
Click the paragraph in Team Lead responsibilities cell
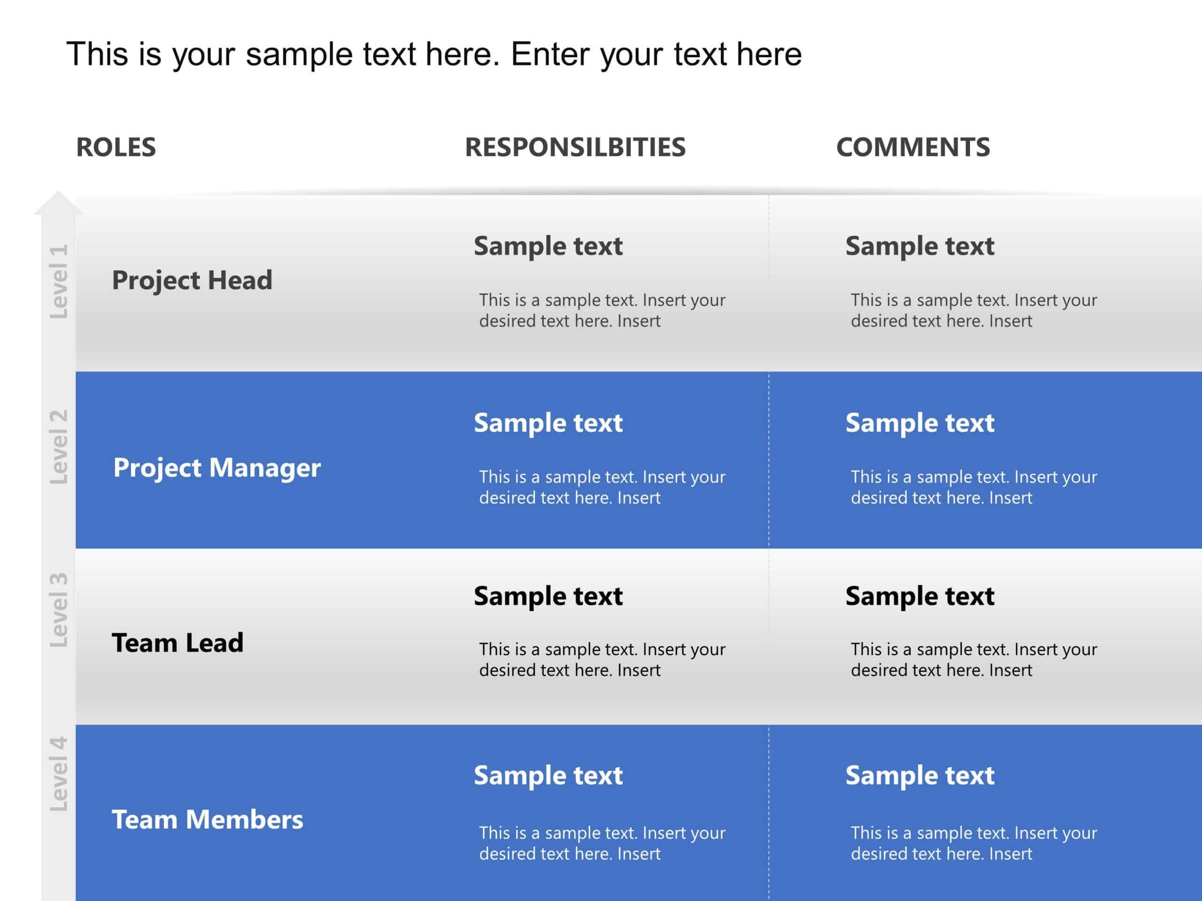point(602,660)
